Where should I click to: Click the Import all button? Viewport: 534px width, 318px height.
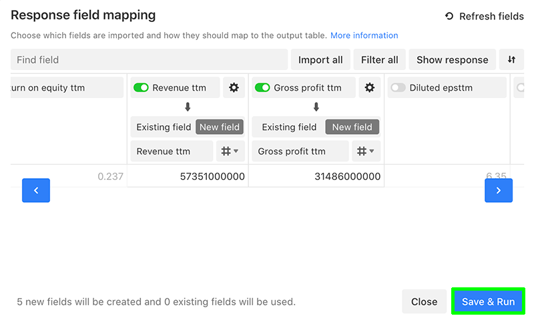[320, 59]
